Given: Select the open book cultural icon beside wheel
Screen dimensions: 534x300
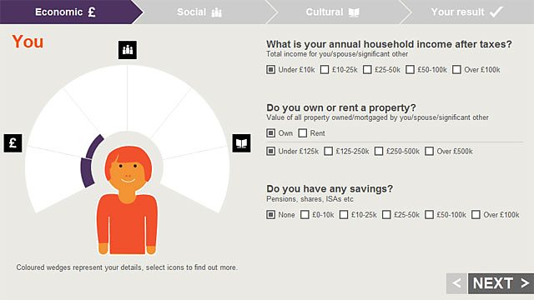Looking at the screenshot, I should 241,142.
